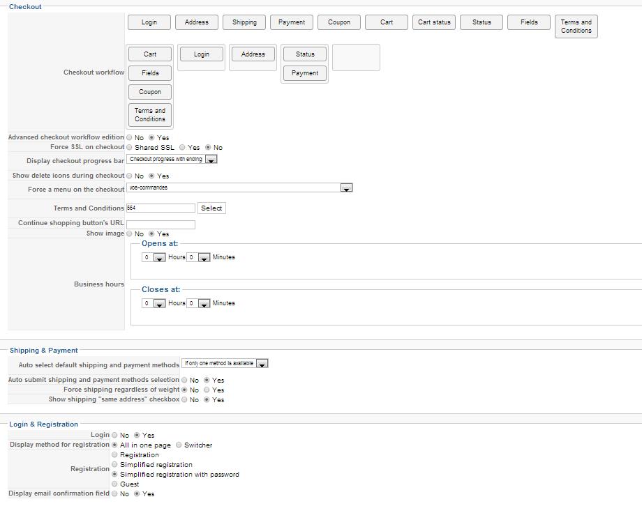The height and width of the screenshot is (506, 642).
Task: Select the Simplified registration option
Action: (x=114, y=465)
